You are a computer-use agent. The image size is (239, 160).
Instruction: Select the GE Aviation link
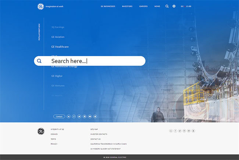pyautogui.click(x=58, y=37)
